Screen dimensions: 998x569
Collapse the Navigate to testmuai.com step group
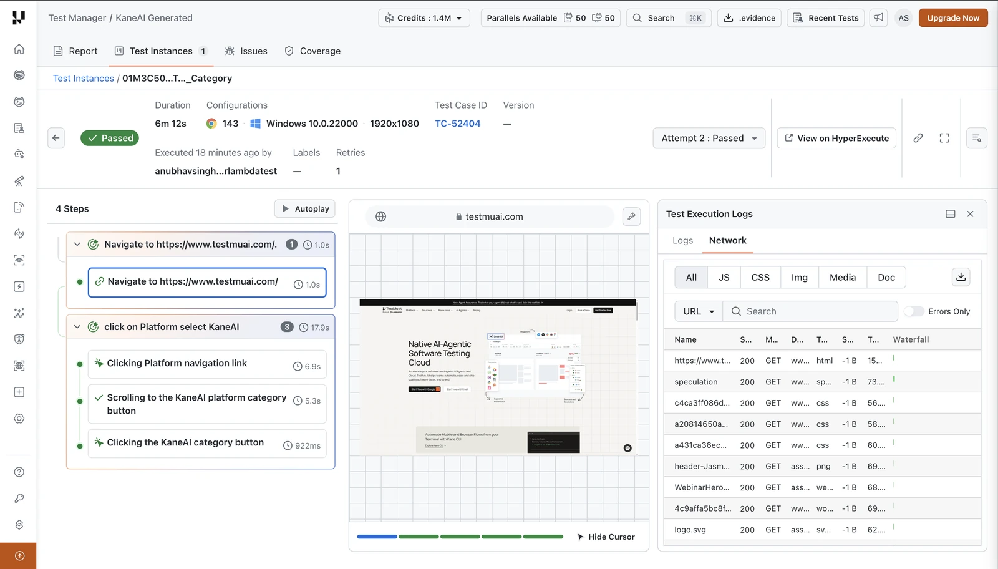77,245
